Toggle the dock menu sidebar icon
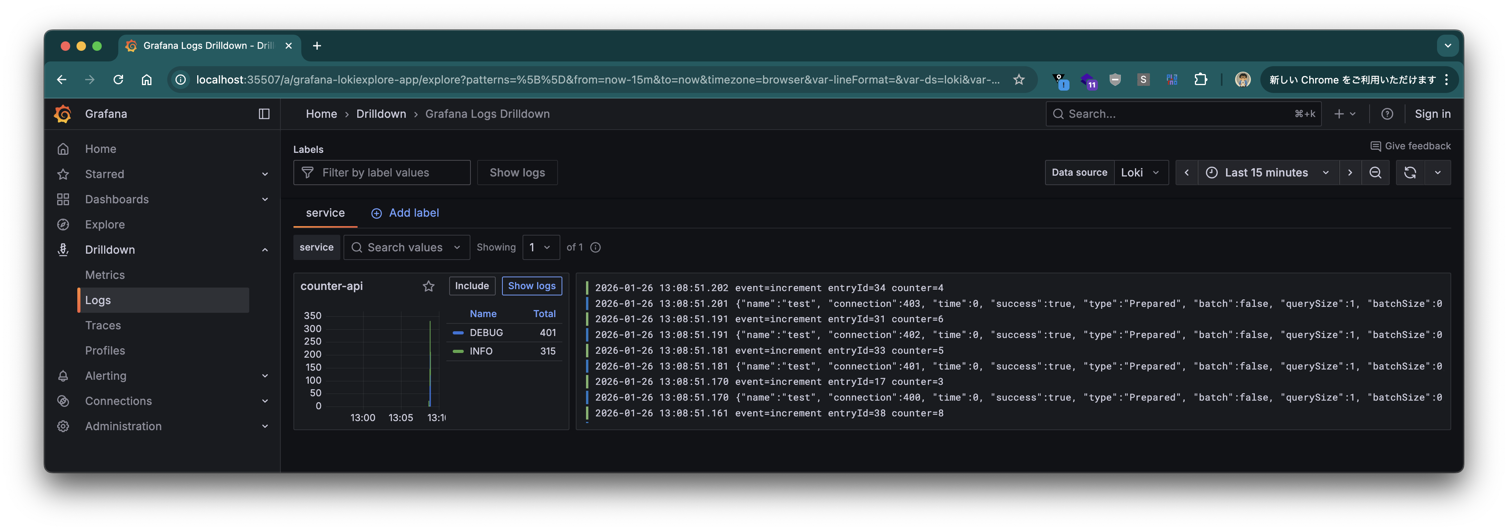The image size is (1508, 531). coord(264,114)
